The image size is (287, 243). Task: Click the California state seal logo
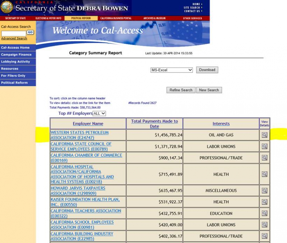click(x=7, y=8)
